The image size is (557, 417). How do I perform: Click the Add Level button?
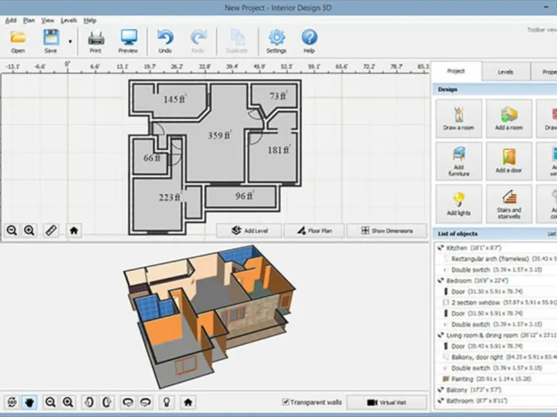(x=249, y=231)
